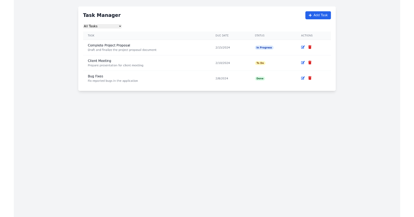Click the plus icon on Add Task
The height and width of the screenshot is (217, 414).
tap(310, 15)
